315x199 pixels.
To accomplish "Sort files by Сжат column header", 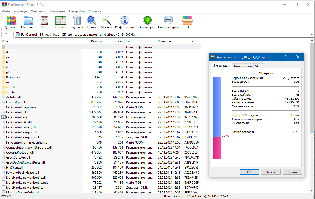I will pyautogui.click(x=114, y=41).
